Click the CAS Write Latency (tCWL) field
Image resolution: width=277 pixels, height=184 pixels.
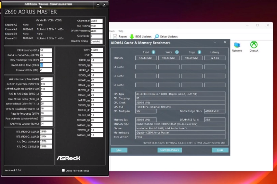pyautogui.click(x=46, y=124)
